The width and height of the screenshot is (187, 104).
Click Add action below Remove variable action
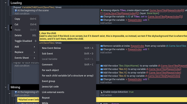(x=106, y=52)
